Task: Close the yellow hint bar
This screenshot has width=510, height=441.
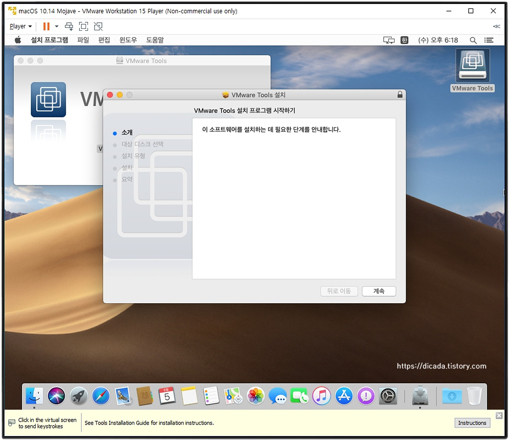Action: pos(499,415)
